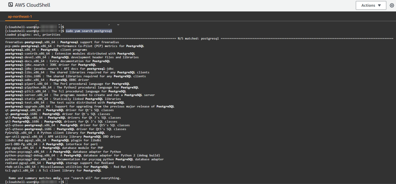The height and width of the screenshot is (184, 396).
Task: Click 'postgresql-devel.x86_64' package line
Action: 72,57
